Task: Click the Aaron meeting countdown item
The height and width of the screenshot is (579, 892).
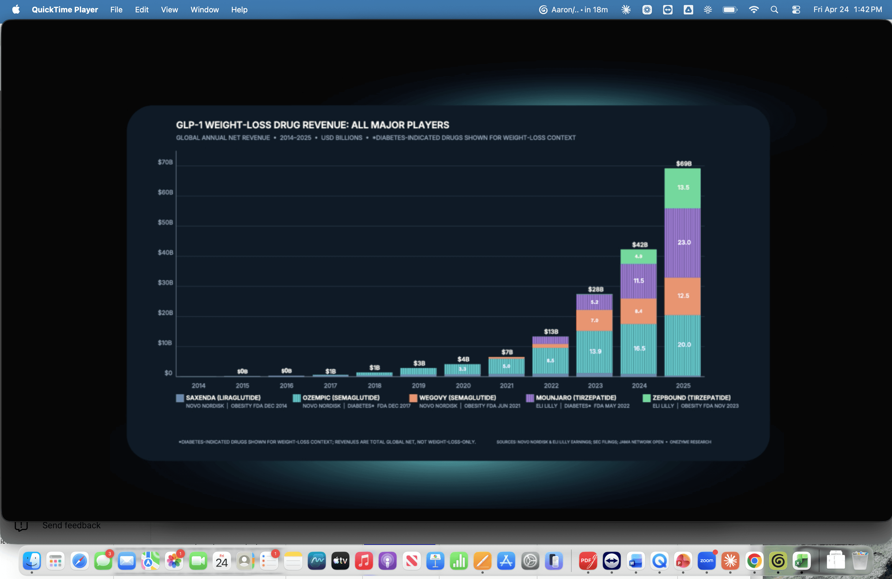Action: (573, 10)
